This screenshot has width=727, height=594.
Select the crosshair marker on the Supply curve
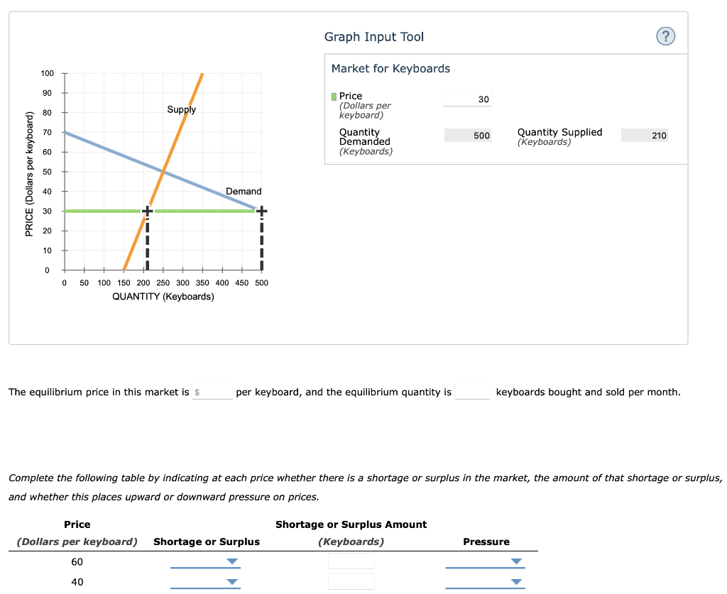coord(146,210)
